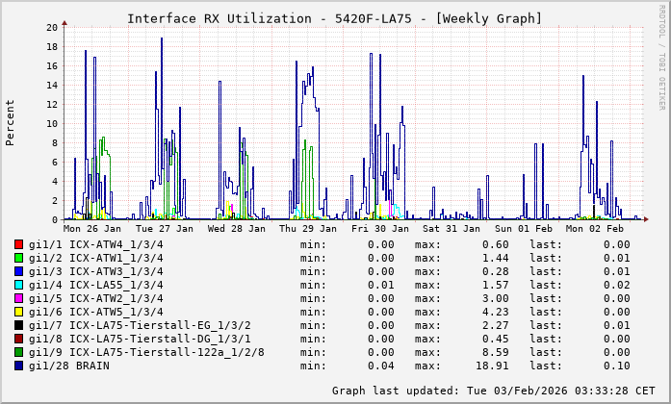The image size is (671, 404).
Task: Click the gi1/8 ICX-LA75-Tierstall-DG legend label
Action: pyautogui.click(x=141, y=339)
